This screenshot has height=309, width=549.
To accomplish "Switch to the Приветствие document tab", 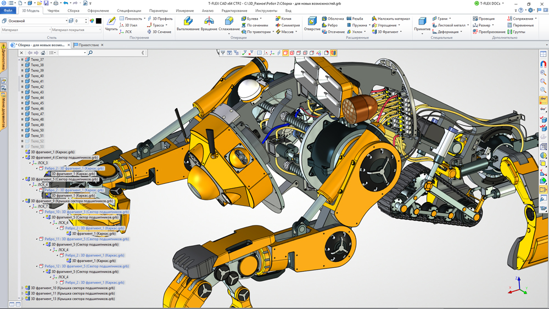I will pos(88,45).
